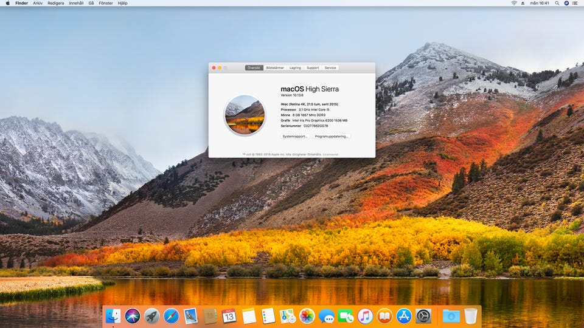
Task: Click the Wi-Fi status icon
Action: point(515,3)
